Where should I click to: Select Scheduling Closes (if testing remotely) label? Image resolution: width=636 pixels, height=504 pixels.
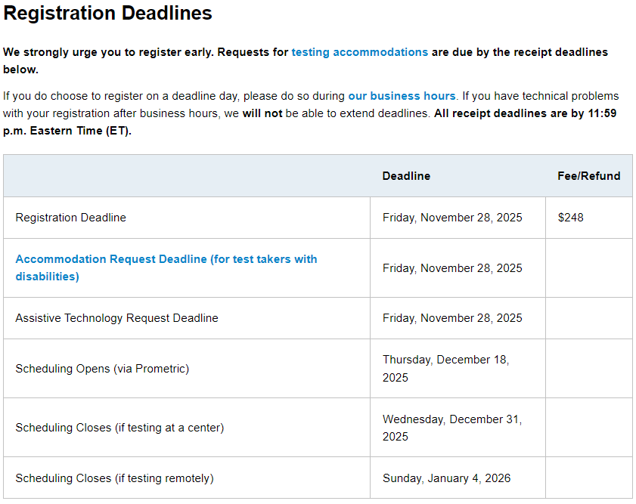click(114, 478)
